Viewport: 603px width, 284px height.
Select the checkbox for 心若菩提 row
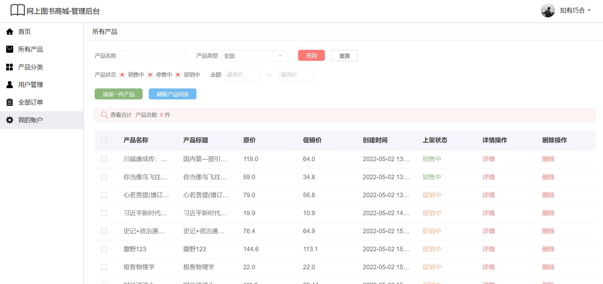click(104, 195)
